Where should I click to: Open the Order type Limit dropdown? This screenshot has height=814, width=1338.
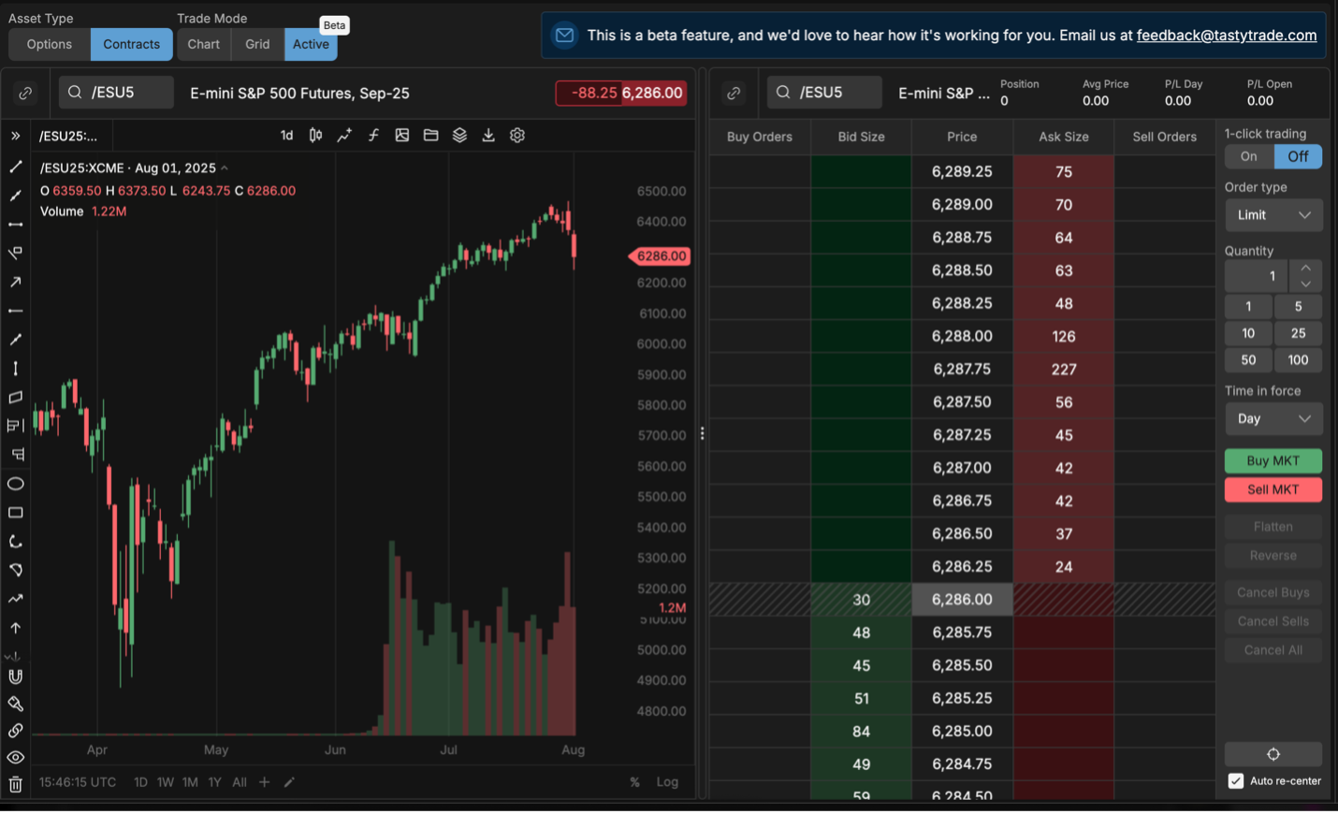(x=1273, y=214)
